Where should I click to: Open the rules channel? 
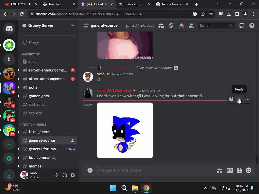48,62
